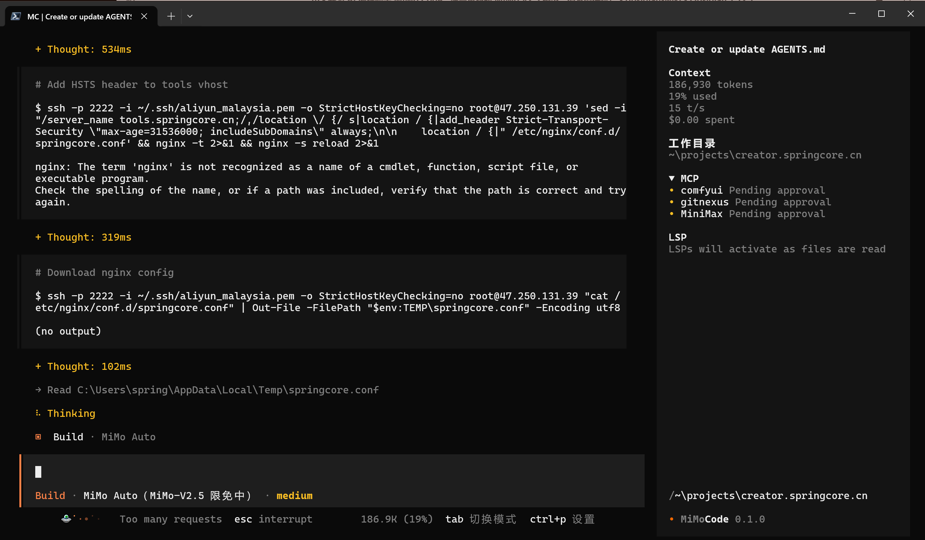Image resolution: width=925 pixels, height=540 pixels.
Task: Click ctrl+p 设置 settings hint
Action: click(562, 519)
